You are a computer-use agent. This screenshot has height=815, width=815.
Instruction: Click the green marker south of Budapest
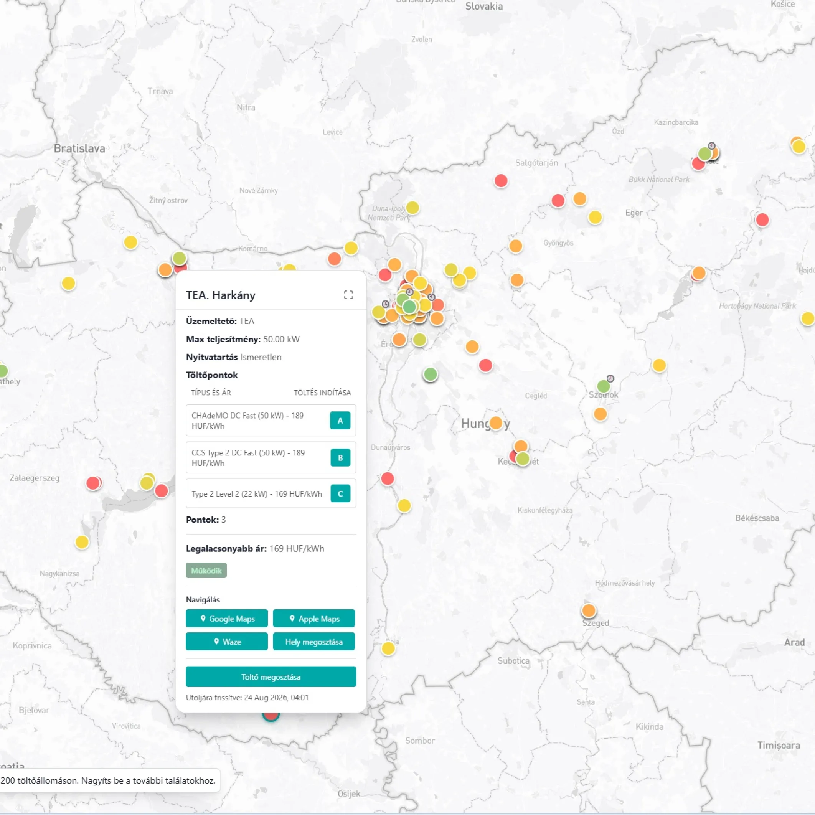[x=430, y=374]
